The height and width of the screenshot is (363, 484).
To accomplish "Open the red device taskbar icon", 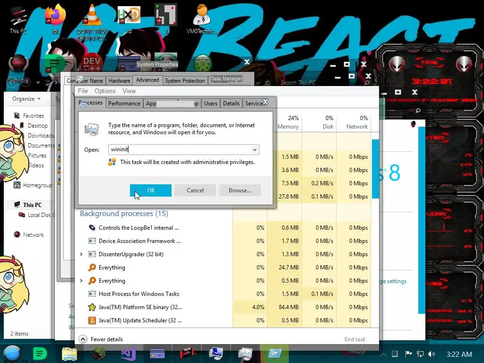I will coord(187,354).
